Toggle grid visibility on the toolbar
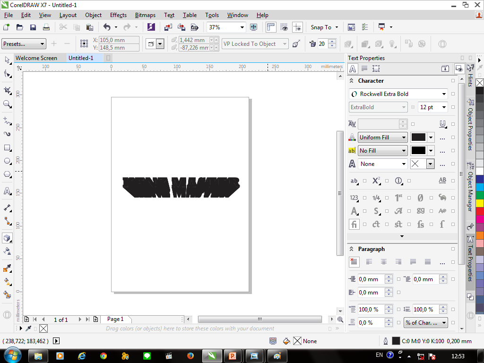 [x=284, y=27]
